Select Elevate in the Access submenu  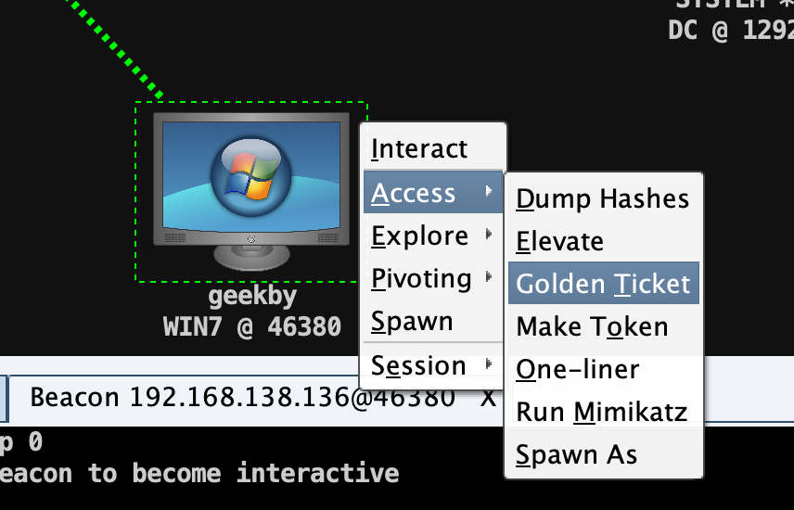604,240
